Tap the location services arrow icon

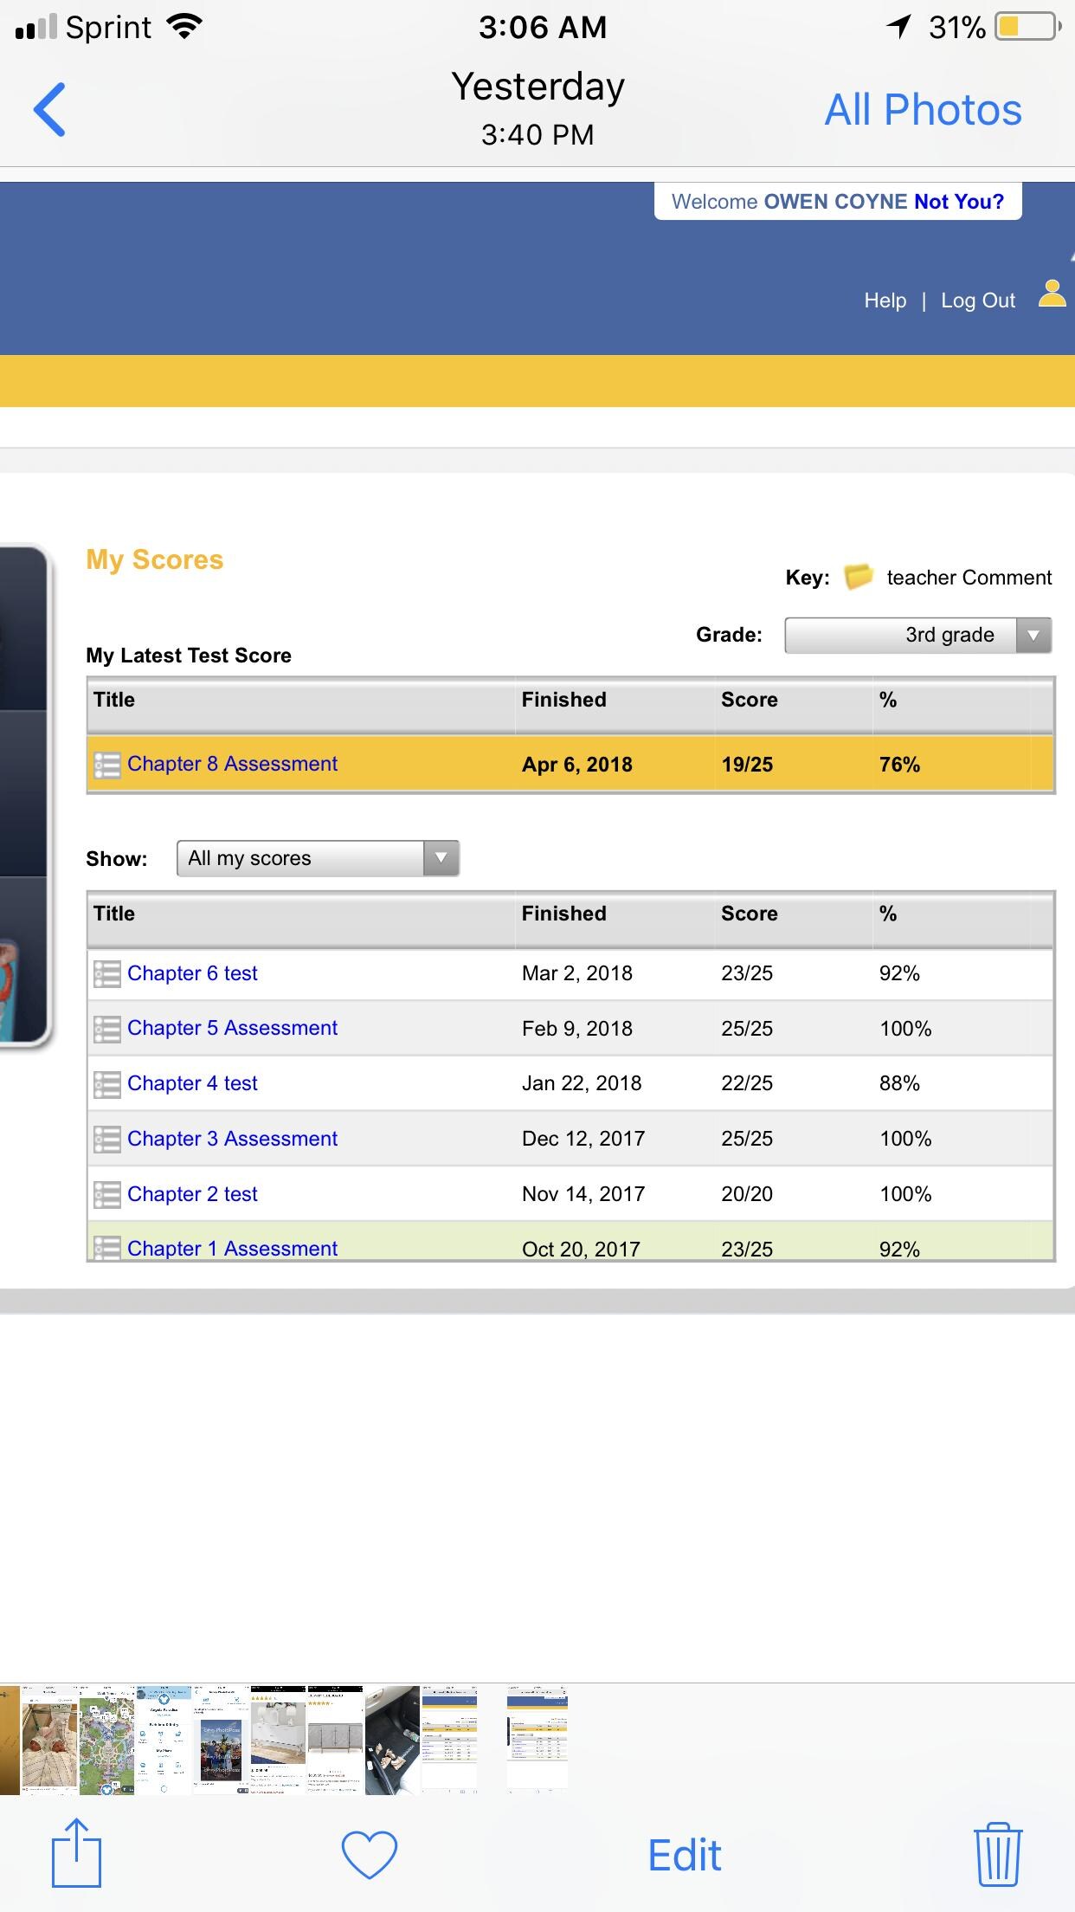click(x=900, y=27)
